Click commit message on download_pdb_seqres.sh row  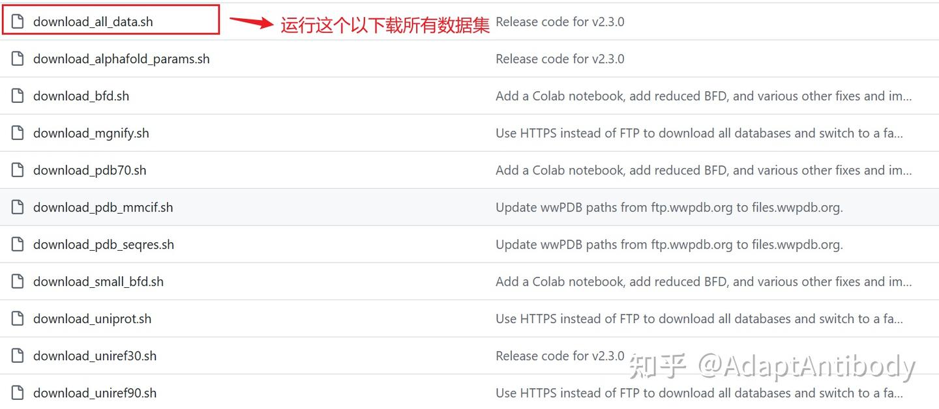[669, 244]
